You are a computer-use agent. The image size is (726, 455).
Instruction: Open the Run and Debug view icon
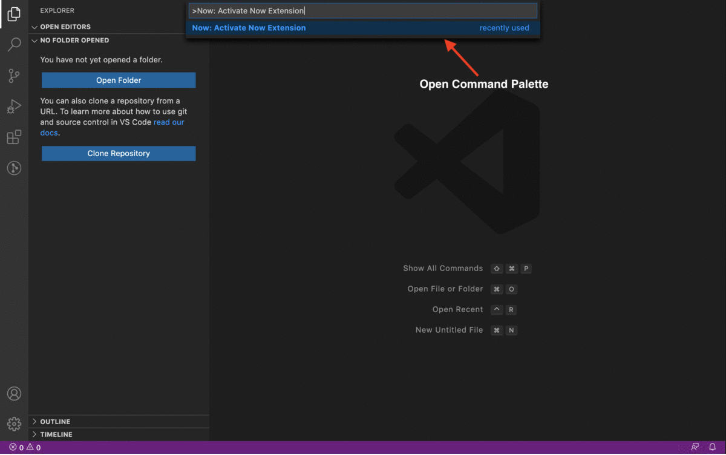coord(14,106)
